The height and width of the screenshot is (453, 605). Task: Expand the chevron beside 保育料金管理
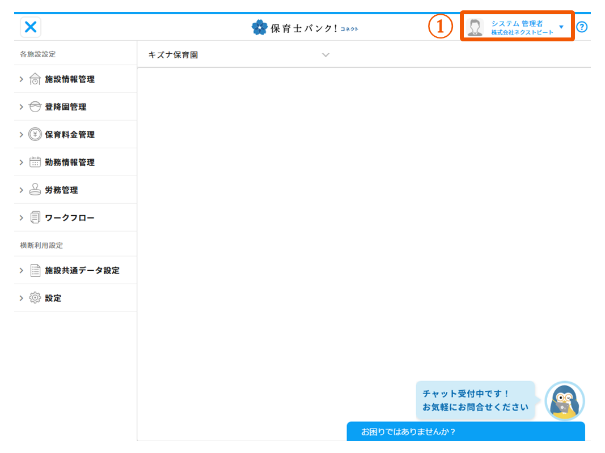tap(22, 135)
